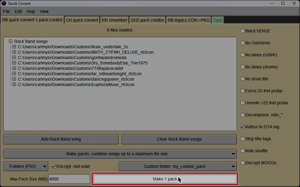Enable the Note shuffle checkbox
The width and height of the screenshot is (300, 187).
[243, 151]
